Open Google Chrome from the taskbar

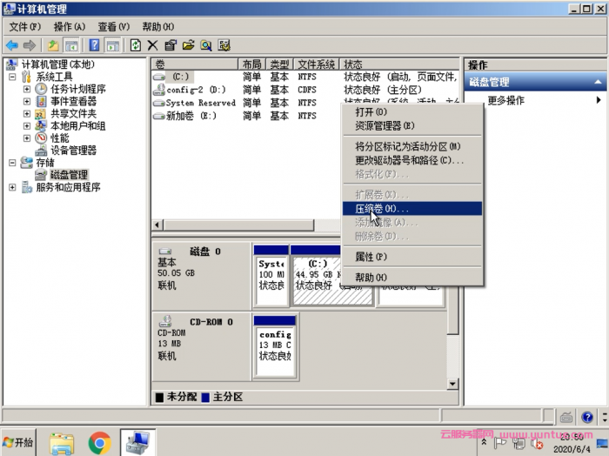pyautogui.click(x=99, y=442)
